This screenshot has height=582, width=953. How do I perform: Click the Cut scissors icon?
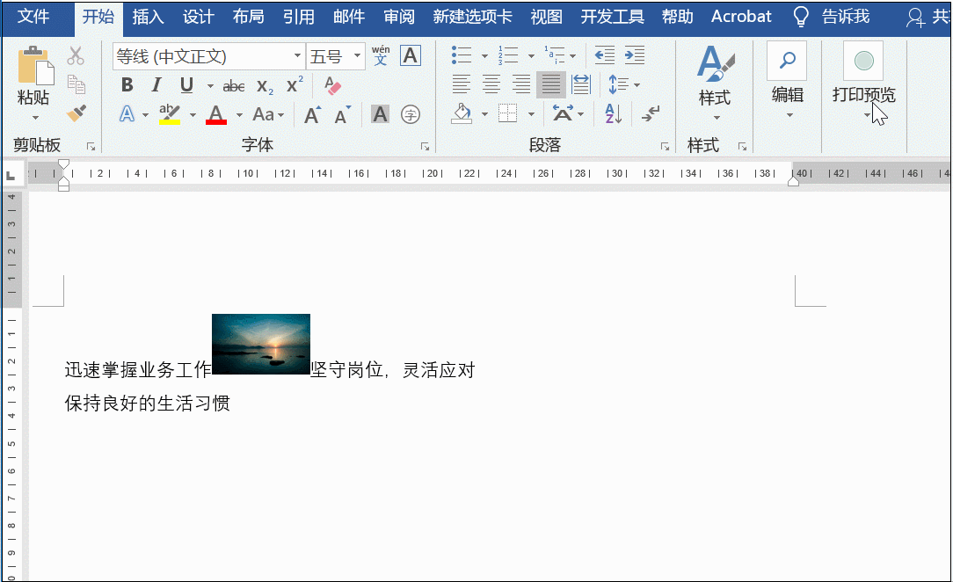coord(76,56)
